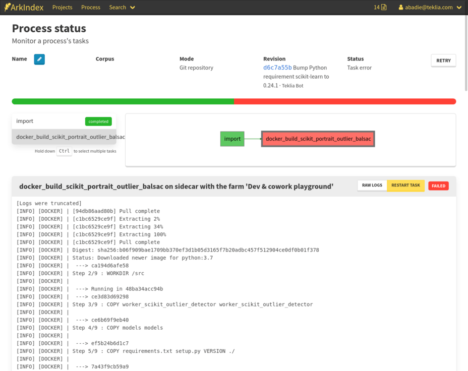Click the yellow RESTART TASK button

405,185
